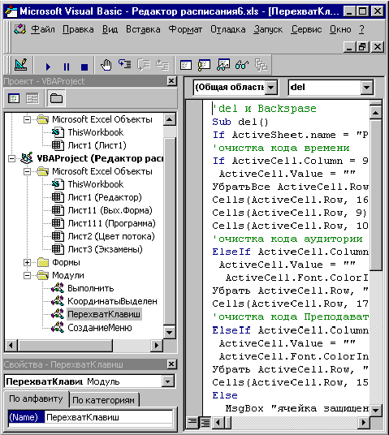Click the Step Over toolbar icon
Screen dimensions: 389x435
(x=144, y=65)
